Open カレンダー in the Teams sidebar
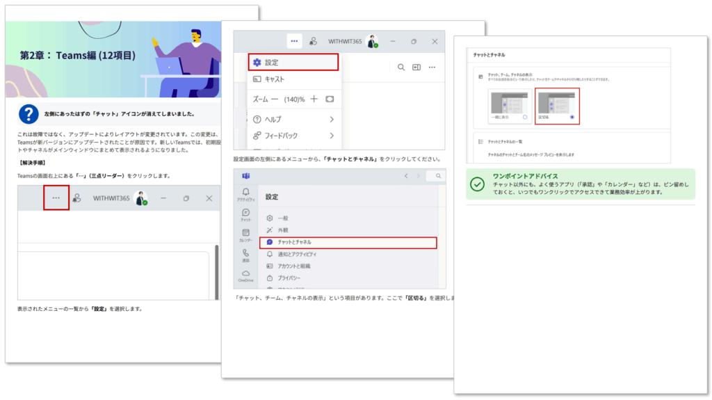Screen dimensions: 712x400 [245, 235]
